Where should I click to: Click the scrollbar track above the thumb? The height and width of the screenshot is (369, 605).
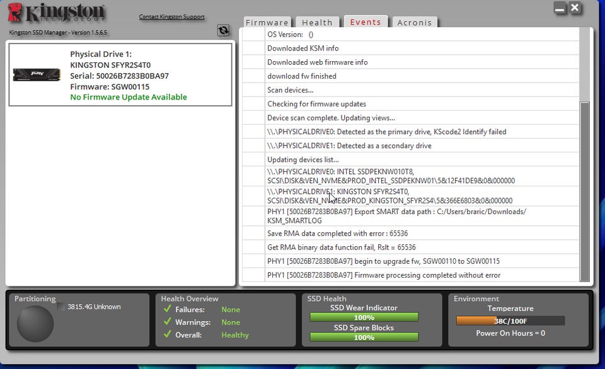pyautogui.click(x=585, y=64)
